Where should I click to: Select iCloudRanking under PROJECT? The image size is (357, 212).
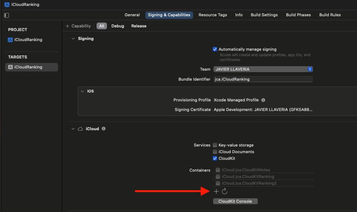pyautogui.click(x=25, y=40)
